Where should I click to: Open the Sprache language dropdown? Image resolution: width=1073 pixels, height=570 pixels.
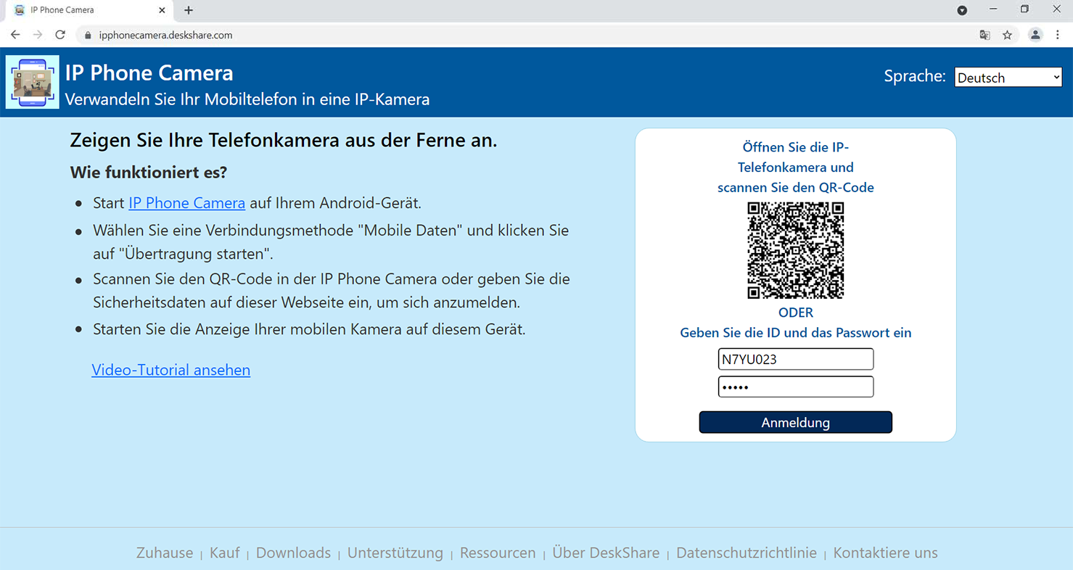1008,77
